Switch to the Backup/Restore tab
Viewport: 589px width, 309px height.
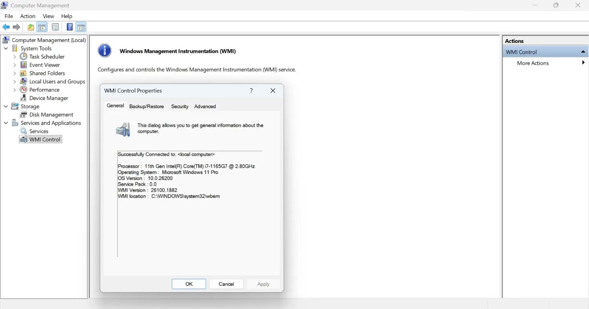pos(146,106)
